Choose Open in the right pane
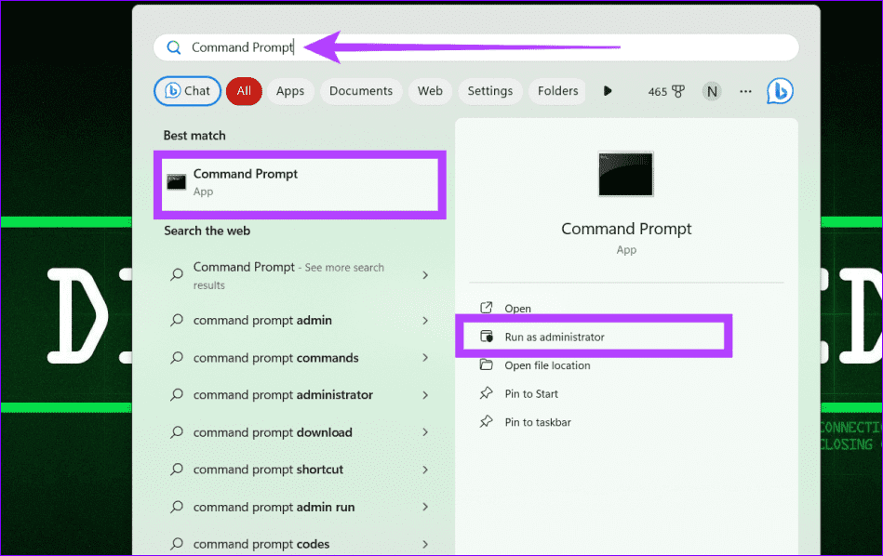This screenshot has height=556, width=883. (x=517, y=309)
